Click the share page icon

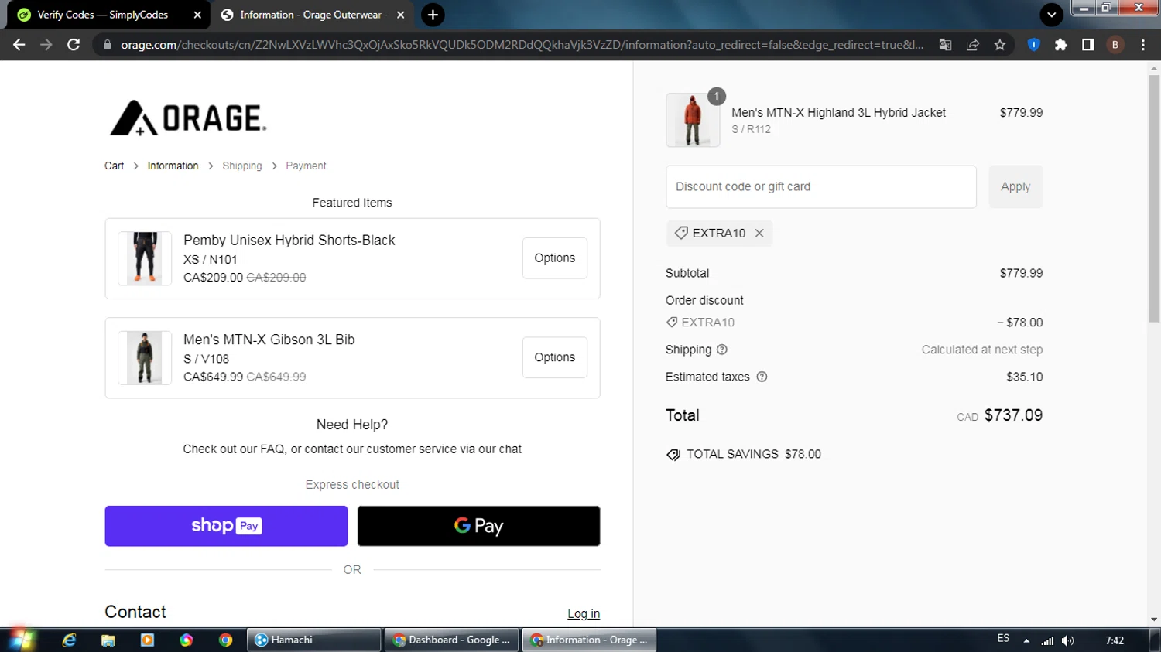click(x=973, y=45)
